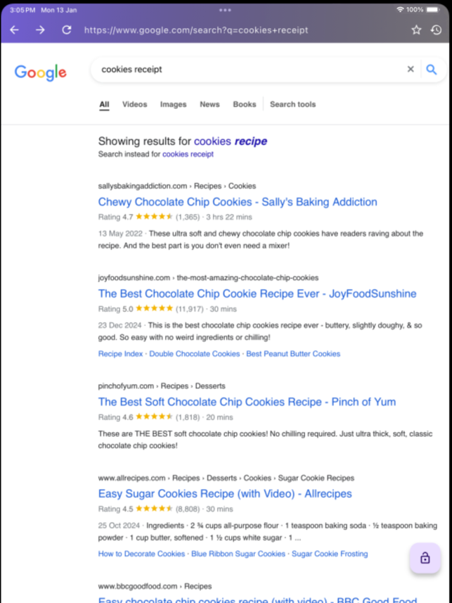
Task: Open the Google logo homepage
Action: coord(40,72)
